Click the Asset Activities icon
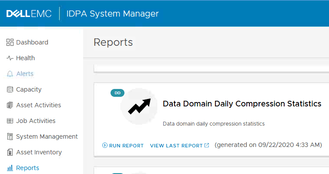 [x=10, y=105]
